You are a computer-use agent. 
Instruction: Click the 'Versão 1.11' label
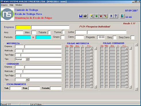coord(129,23)
